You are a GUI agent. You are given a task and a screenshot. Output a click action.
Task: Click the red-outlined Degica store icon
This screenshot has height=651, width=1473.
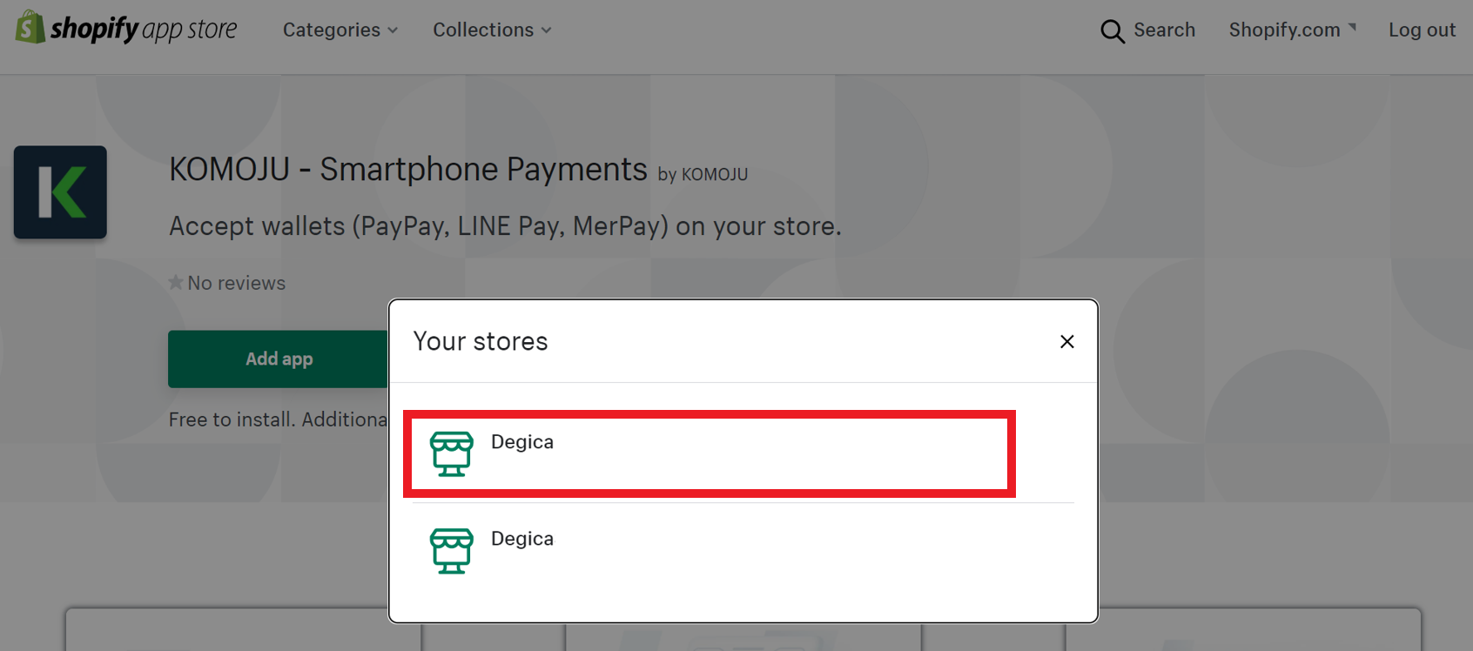pos(451,453)
